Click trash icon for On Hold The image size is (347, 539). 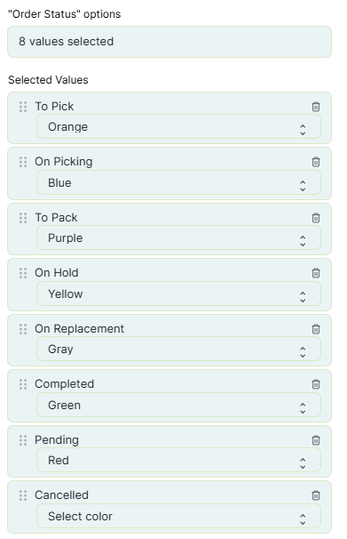(316, 273)
